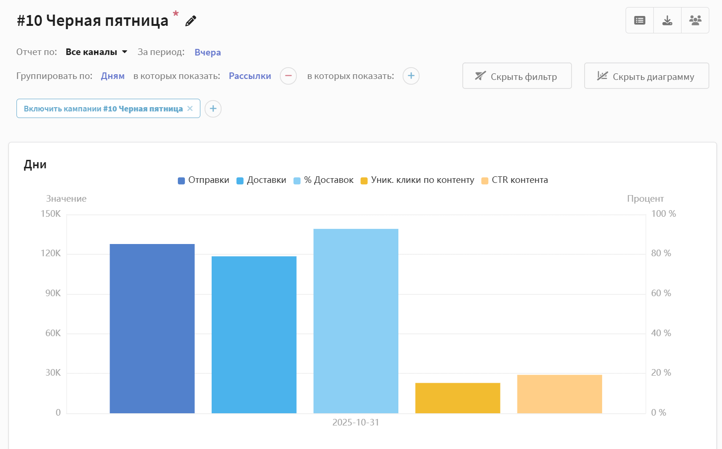Add grouping level with plus after показать

point(411,76)
